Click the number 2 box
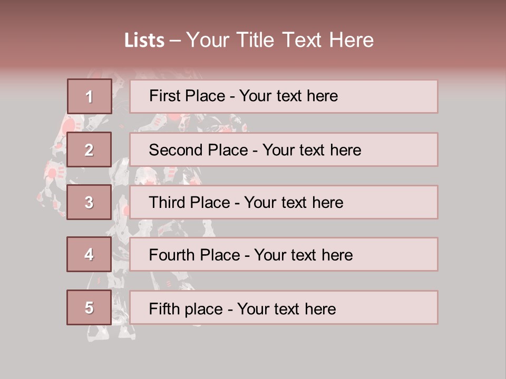This screenshot has width=506, height=379. (x=89, y=149)
